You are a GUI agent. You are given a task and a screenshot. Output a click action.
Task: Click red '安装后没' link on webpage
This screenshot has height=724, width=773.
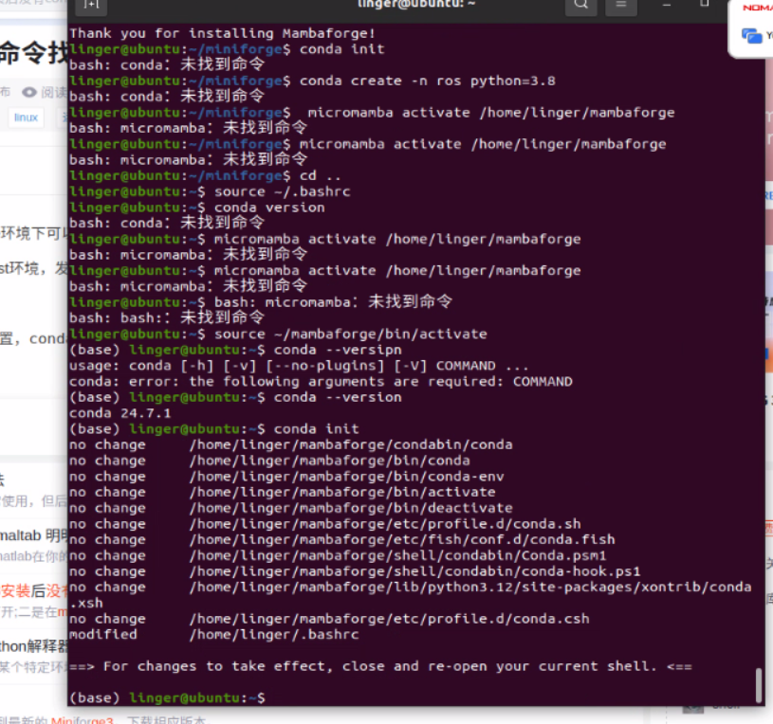point(33,590)
